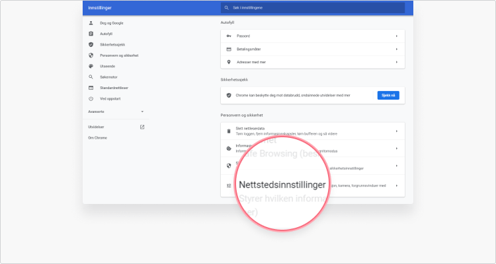Click the Søk i innstillingene search field
Image resolution: width=496 pixels, height=264 pixels.
pos(313,8)
